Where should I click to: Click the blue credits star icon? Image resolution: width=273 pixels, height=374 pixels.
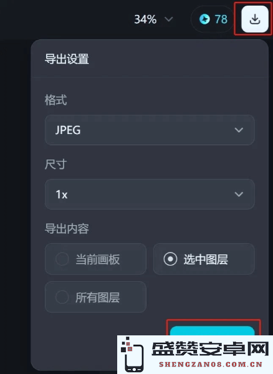[204, 19]
